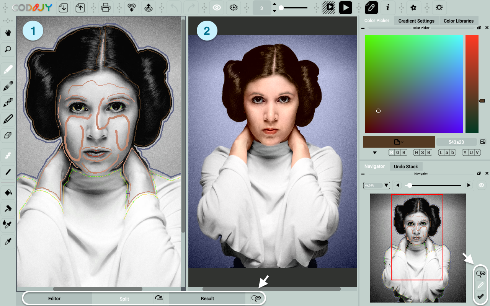Switch to the Gradient Settings tab
This screenshot has height=306, width=490.
pos(416,21)
